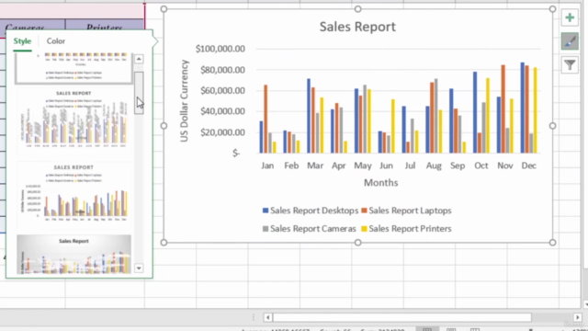Click the $60,000.00 axis label
The image size is (588, 331).
tap(222, 90)
